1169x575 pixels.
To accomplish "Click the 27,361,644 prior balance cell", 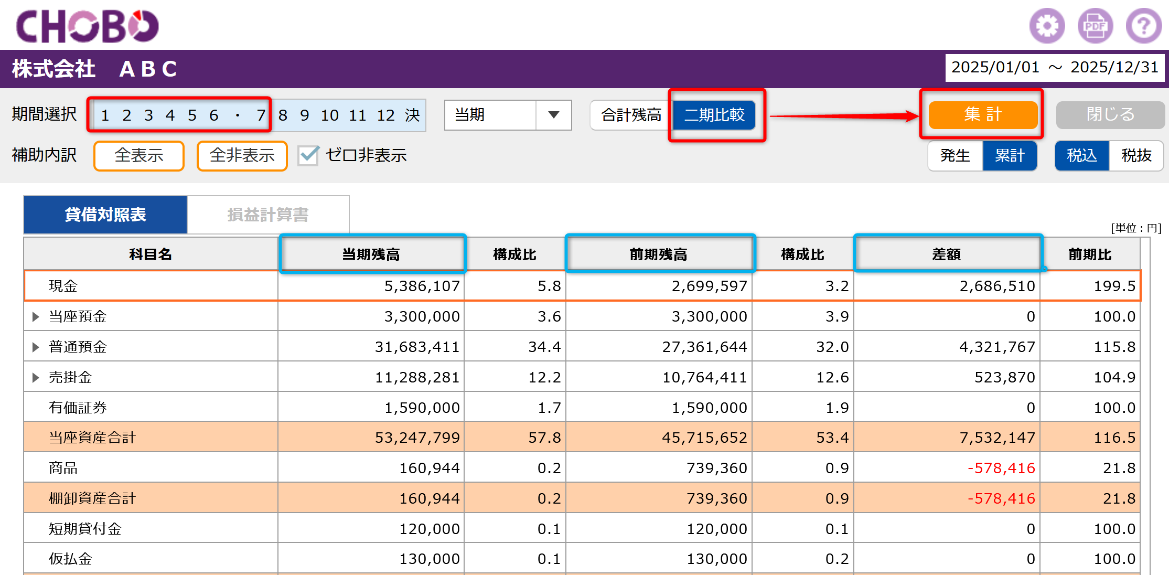I will pyautogui.click(x=659, y=347).
